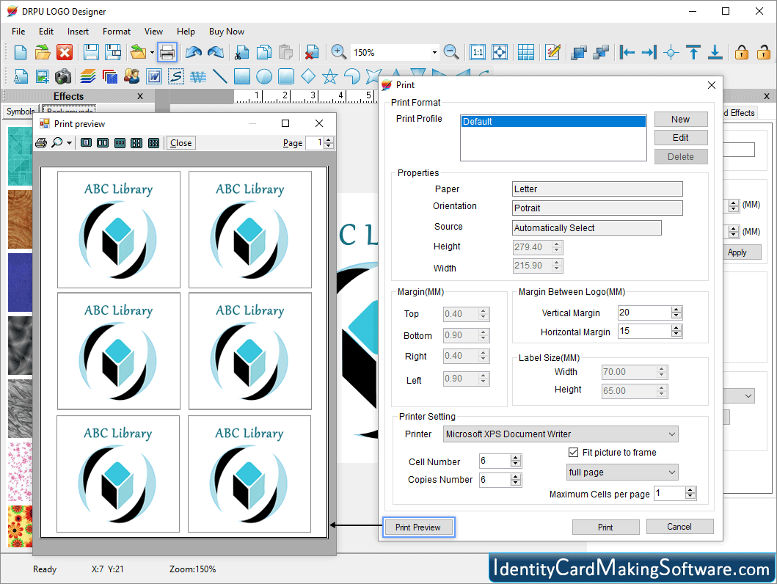Click the Vertical Margin spinner
The height and width of the screenshot is (584, 777).
tap(676, 313)
